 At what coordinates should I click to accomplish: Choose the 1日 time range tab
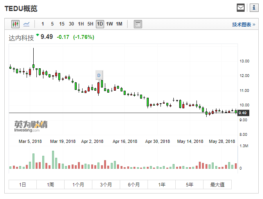point(22,184)
